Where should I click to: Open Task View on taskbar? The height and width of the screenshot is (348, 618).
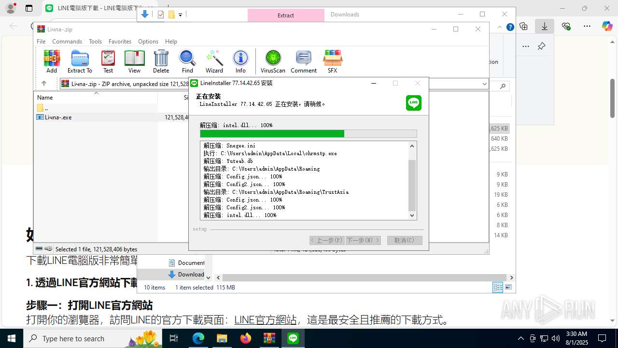[x=174, y=338]
